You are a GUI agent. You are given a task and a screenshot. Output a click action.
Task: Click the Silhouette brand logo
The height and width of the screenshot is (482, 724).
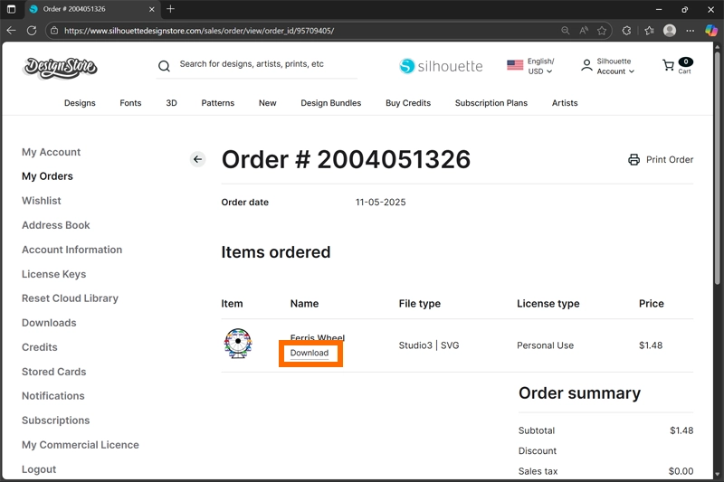(x=441, y=66)
